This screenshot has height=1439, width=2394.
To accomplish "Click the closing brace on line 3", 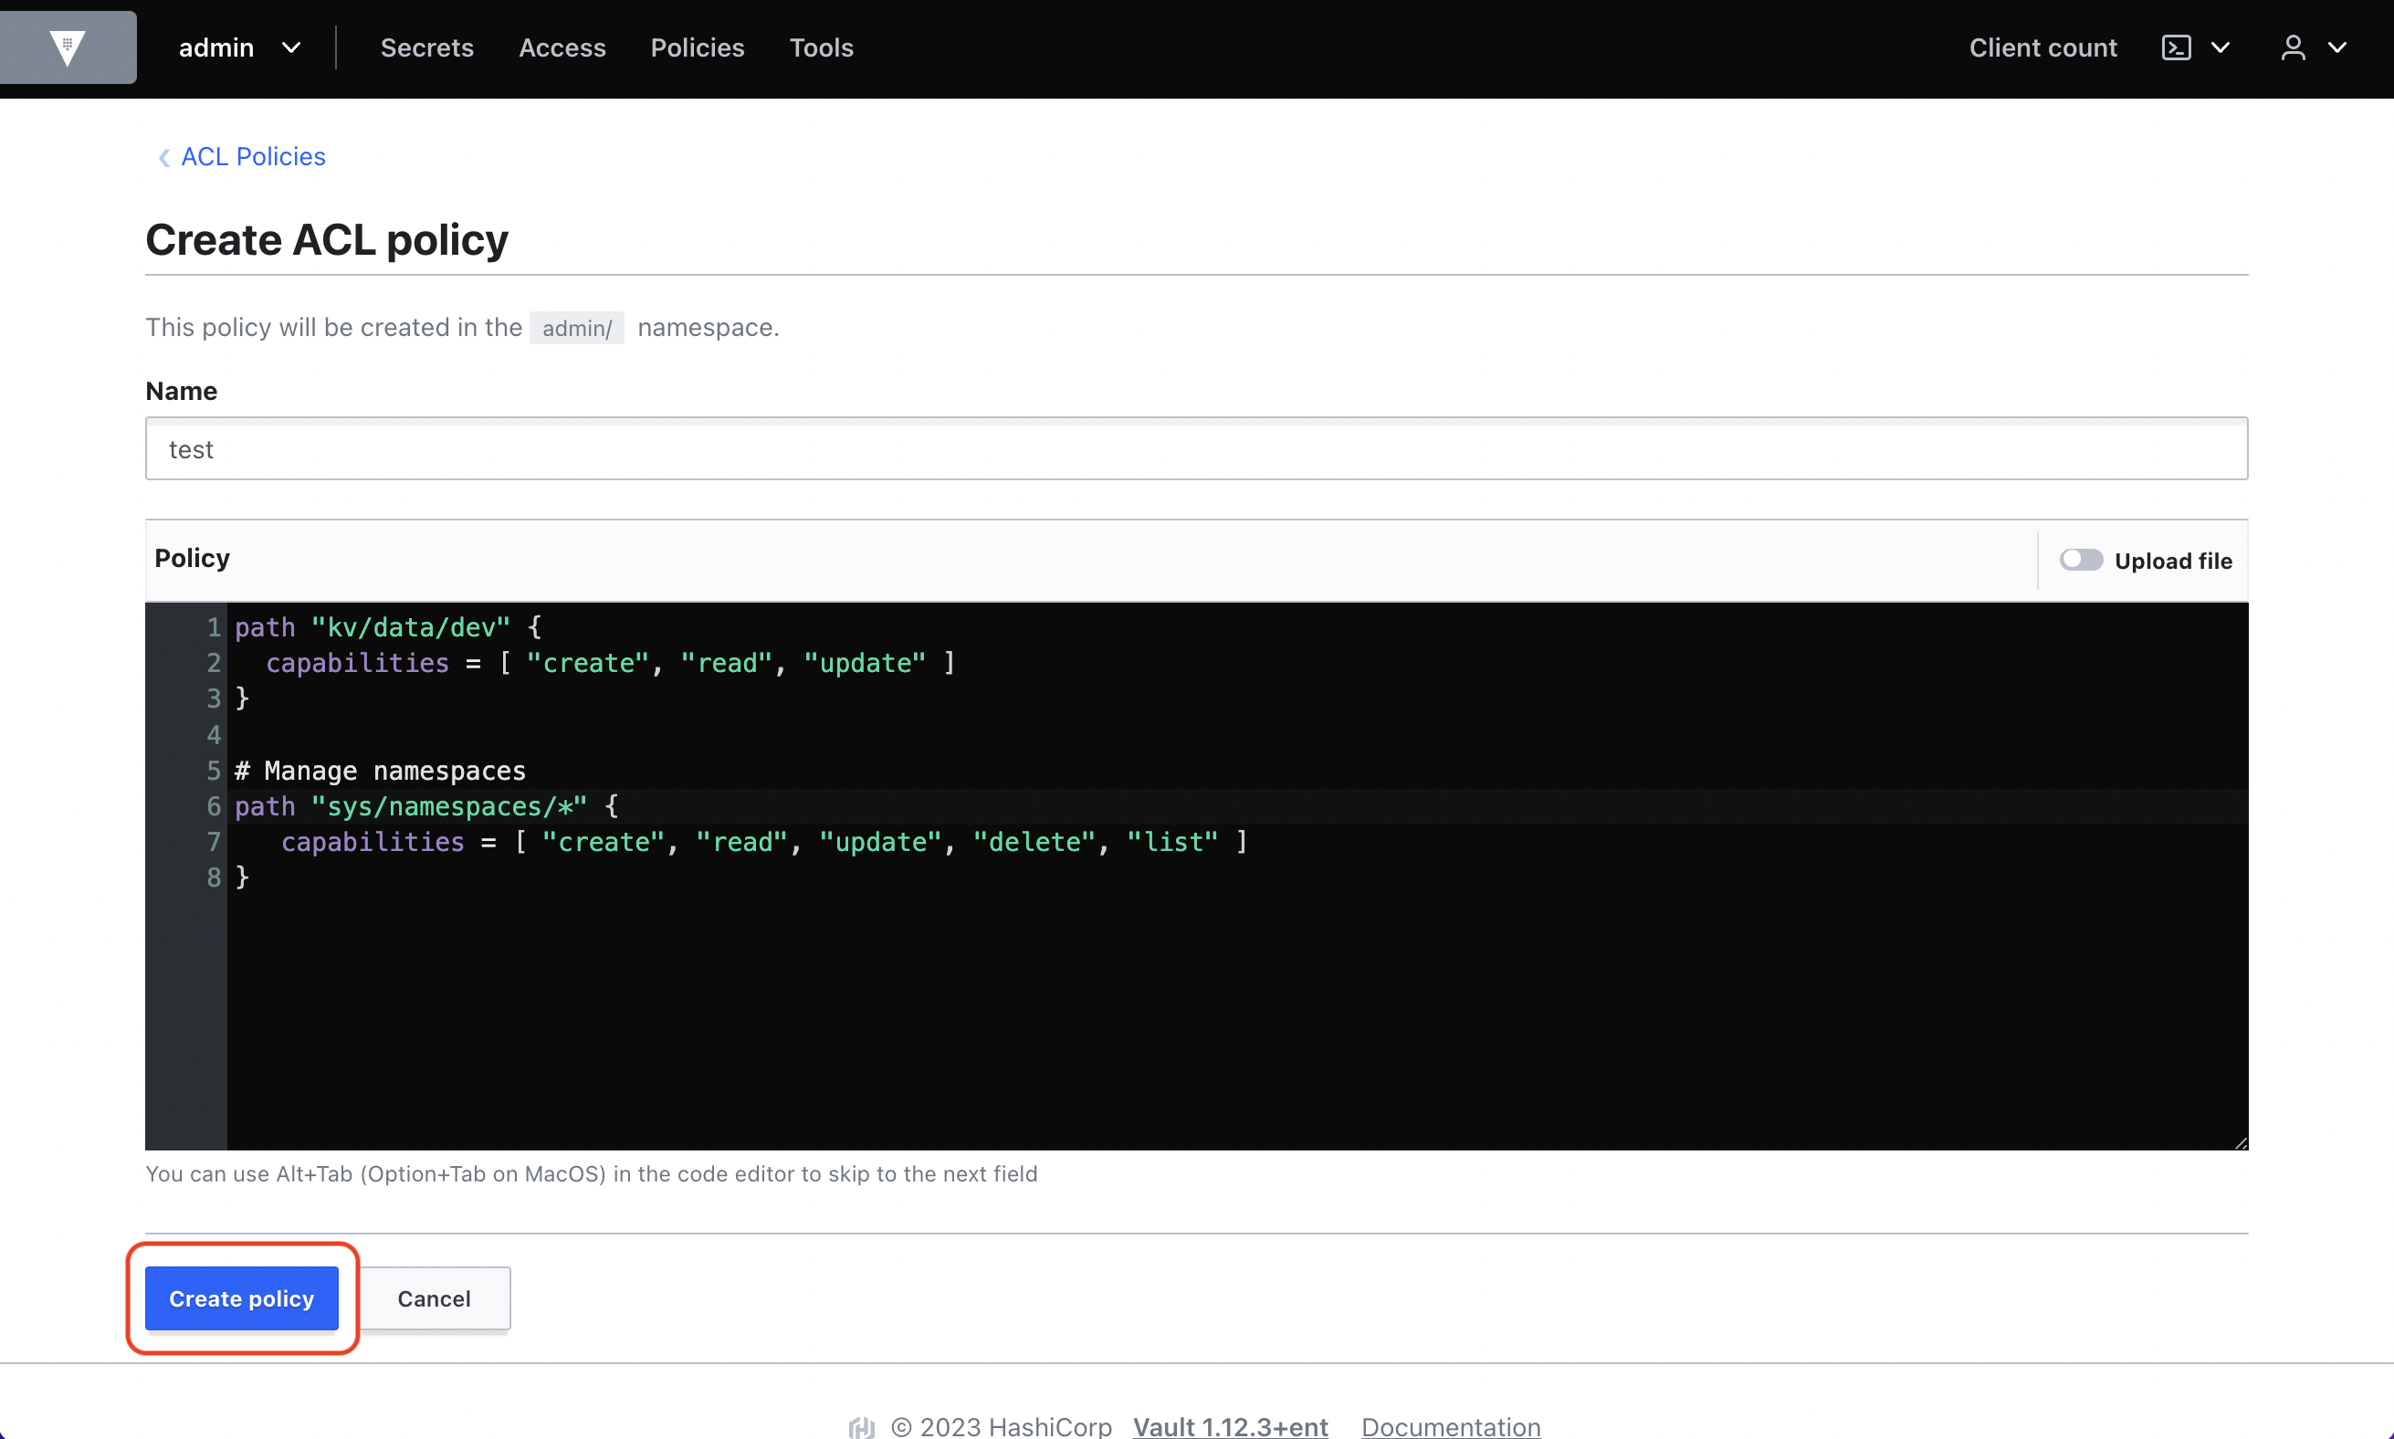I will (242, 698).
